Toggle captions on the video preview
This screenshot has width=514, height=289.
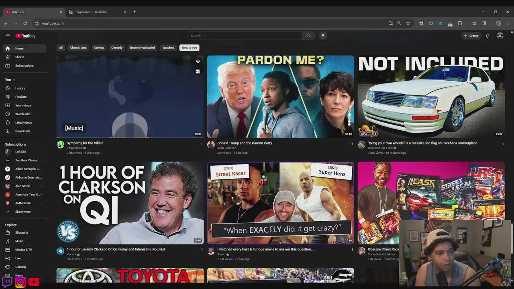[198, 71]
